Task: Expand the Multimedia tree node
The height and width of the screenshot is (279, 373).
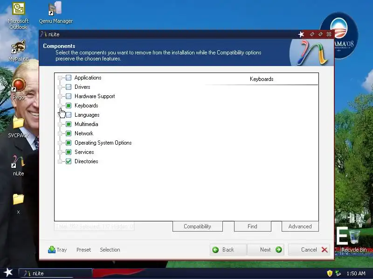Action: click(60, 124)
